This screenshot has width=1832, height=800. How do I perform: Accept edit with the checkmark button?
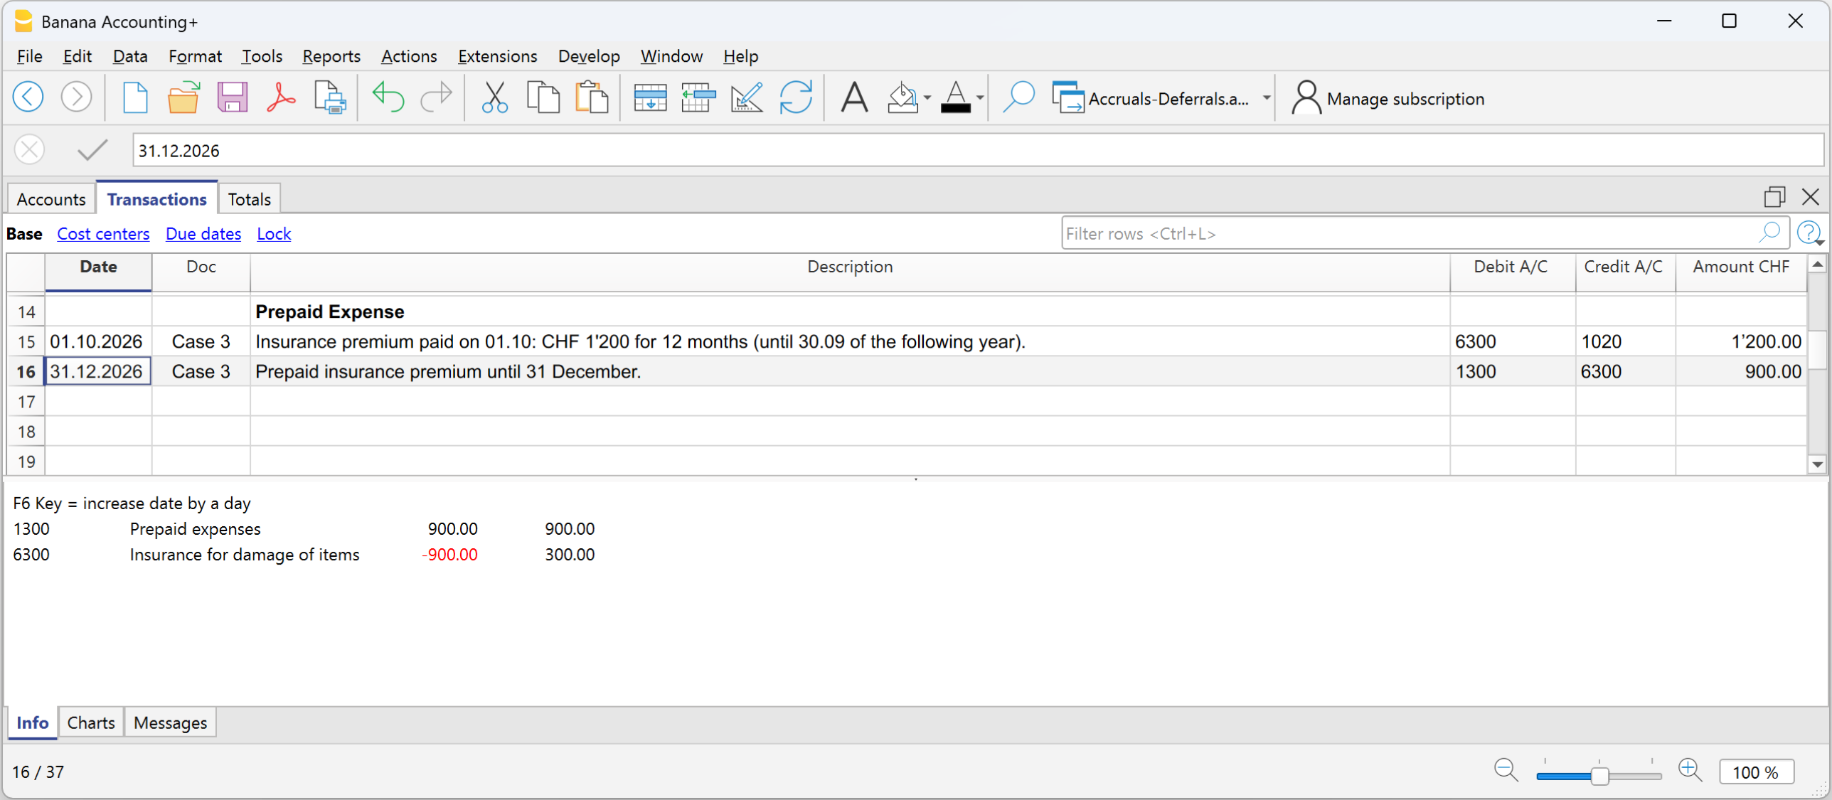click(92, 150)
